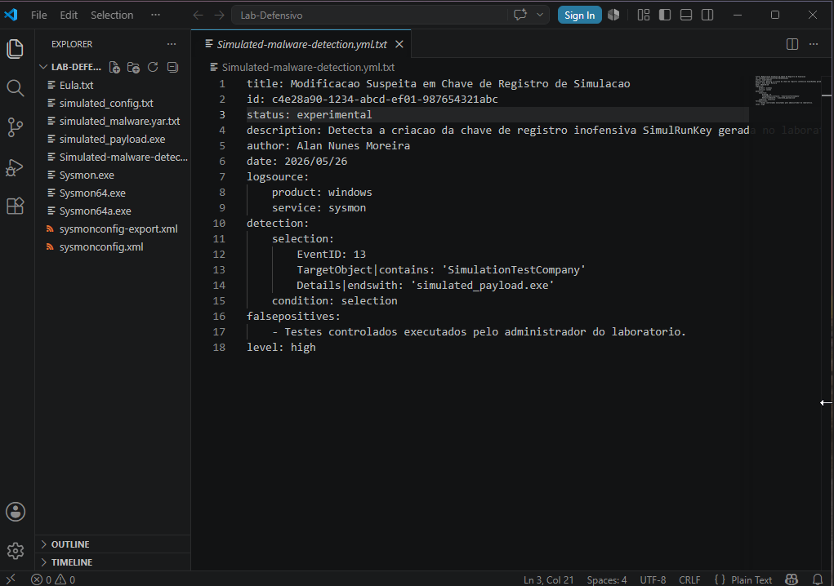Split the editor to the right
The image size is (834, 586).
click(x=792, y=44)
